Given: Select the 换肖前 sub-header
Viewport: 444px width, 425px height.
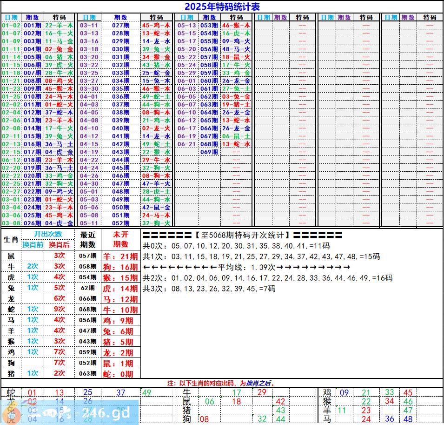Looking at the screenshot, I should click(x=33, y=244).
